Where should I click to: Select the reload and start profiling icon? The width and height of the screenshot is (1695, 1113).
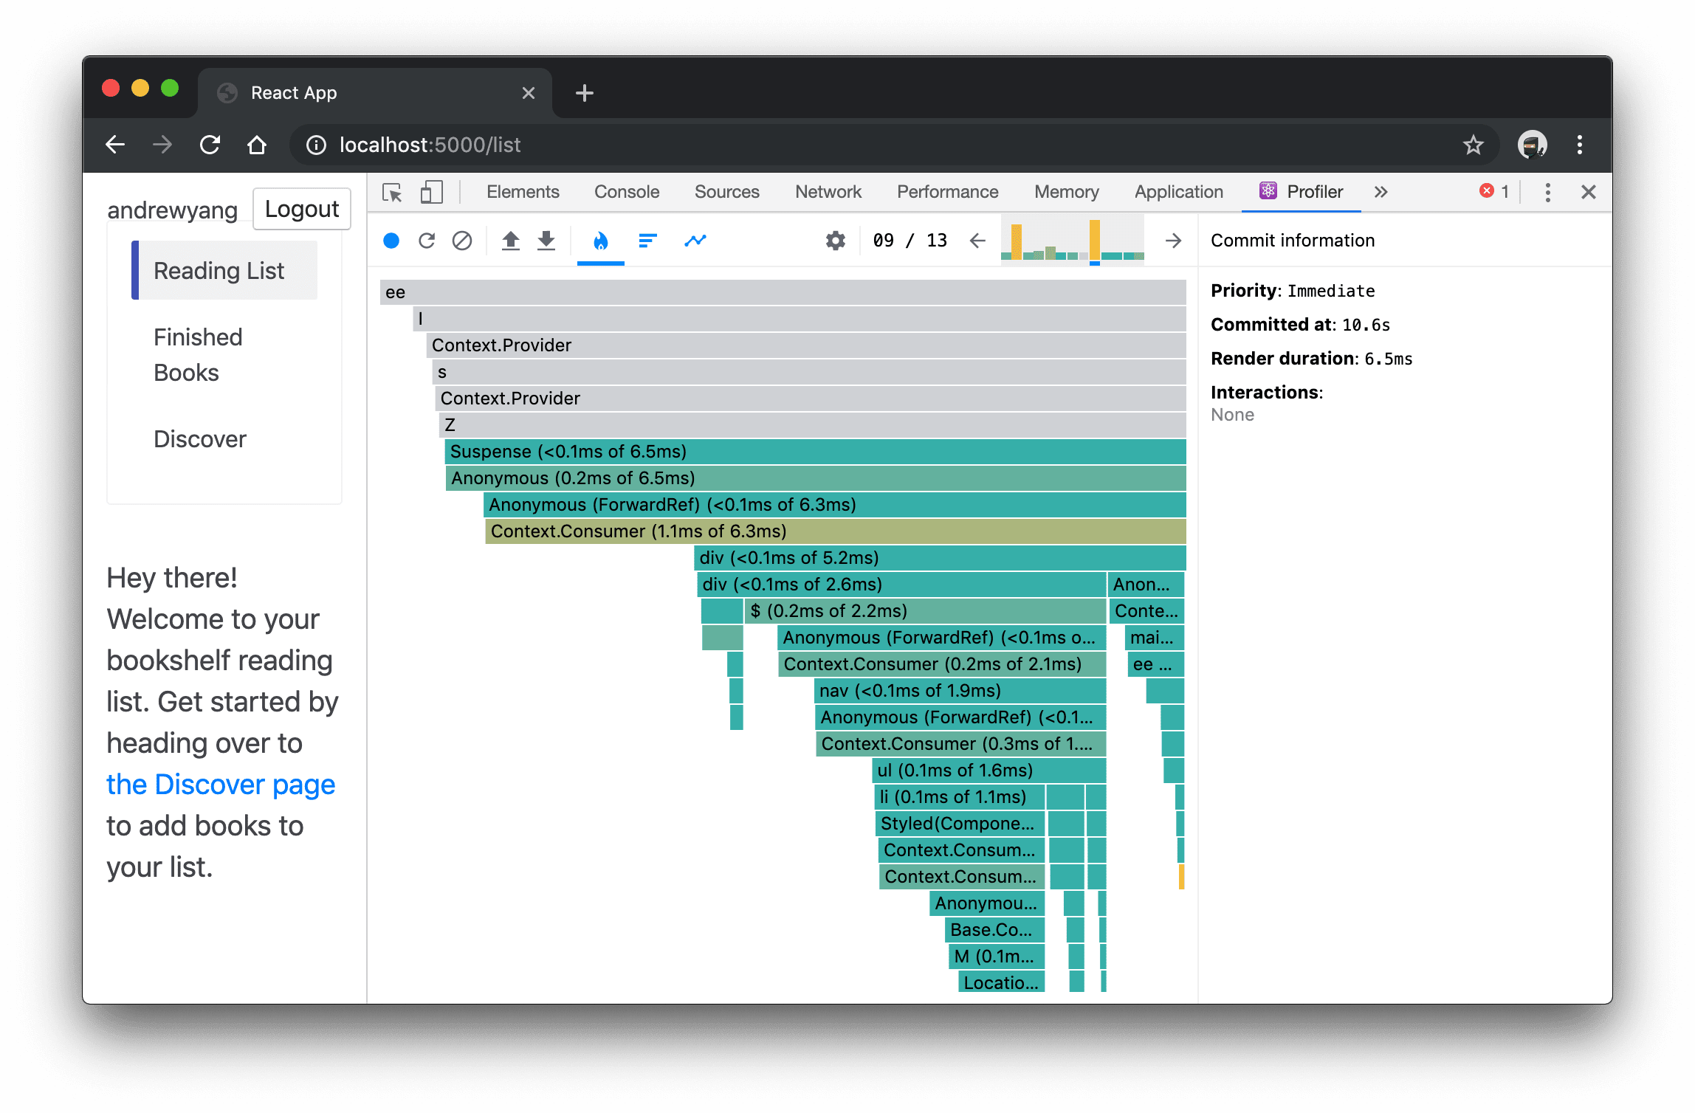coord(427,240)
